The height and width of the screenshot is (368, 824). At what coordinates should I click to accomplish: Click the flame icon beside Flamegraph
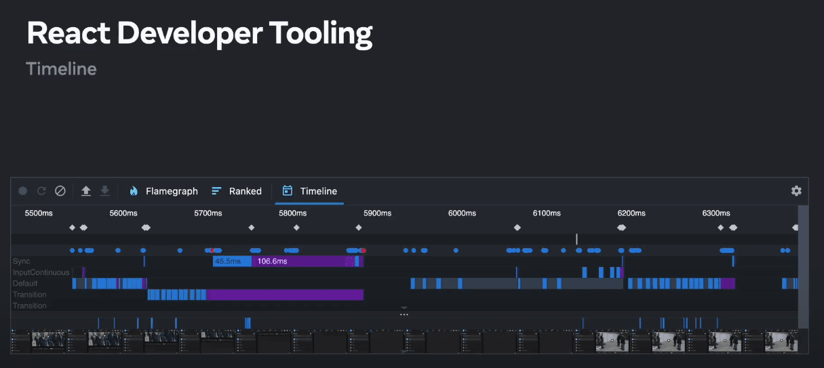pyautogui.click(x=134, y=191)
